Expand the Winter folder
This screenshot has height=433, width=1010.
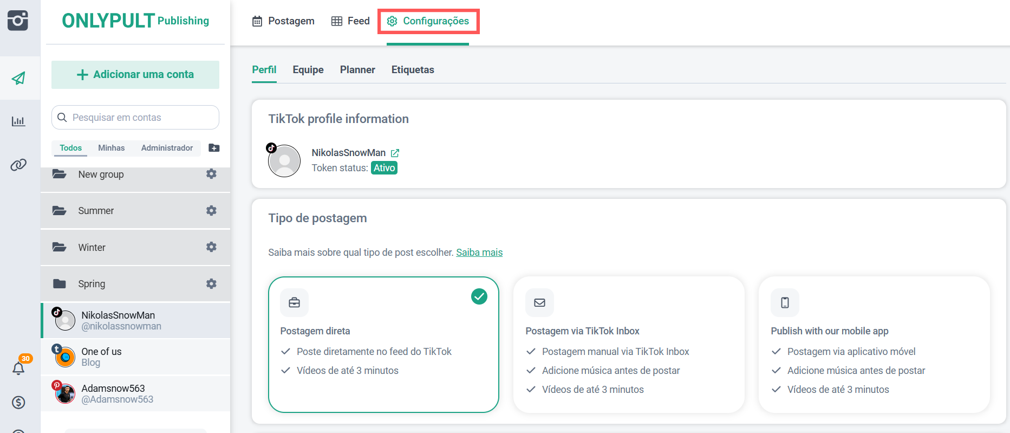pyautogui.click(x=92, y=247)
